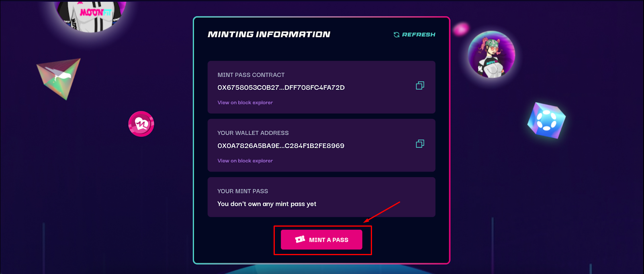Click the Minting Information heading
Image resolution: width=644 pixels, height=274 pixels.
tap(269, 35)
